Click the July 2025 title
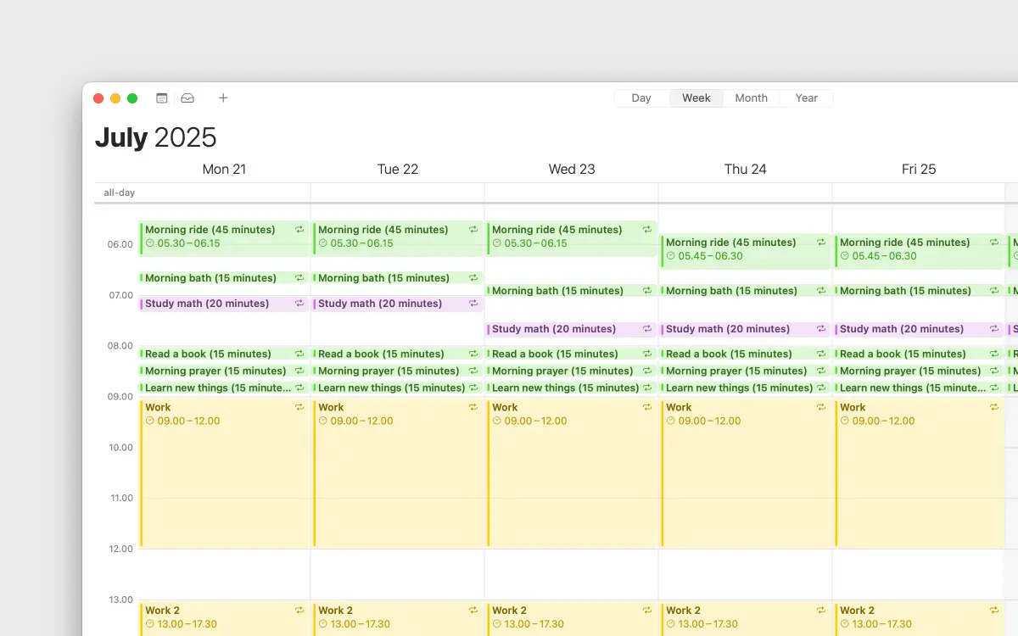Viewport: 1018px width, 636px height. pos(155,137)
